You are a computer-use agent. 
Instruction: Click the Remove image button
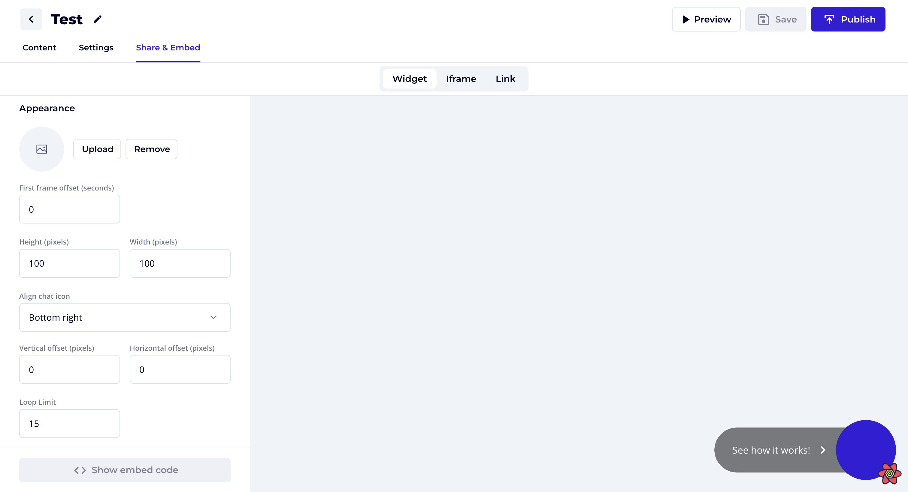tap(152, 149)
